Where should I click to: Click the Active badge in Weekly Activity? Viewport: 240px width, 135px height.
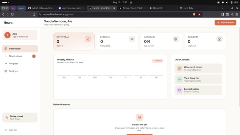(158, 61)
